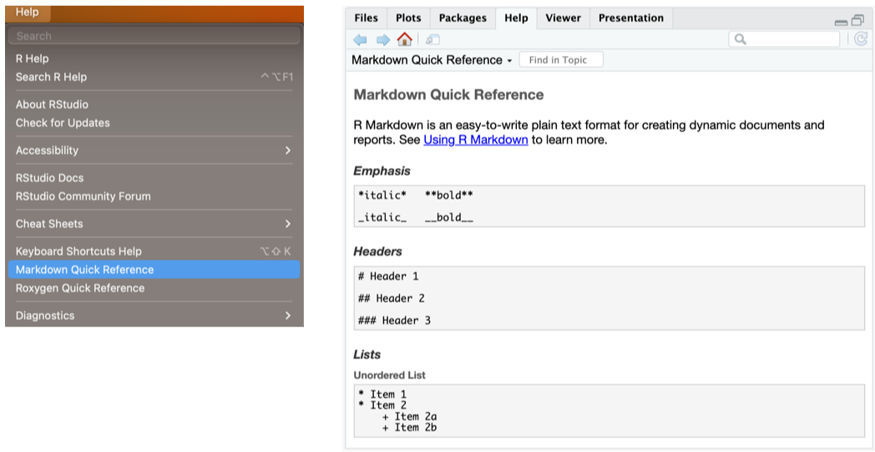Image resolution: width=875 pixels, height=452 pixels.
Task: Open the Markdown Quick Reference topic dropdown
Action: tap(432, 60)
